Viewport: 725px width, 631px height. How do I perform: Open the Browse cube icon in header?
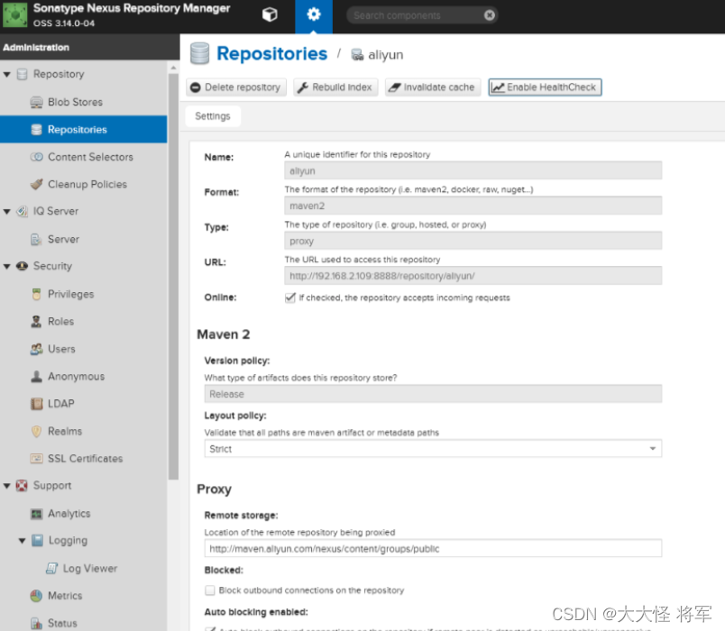[270, 14]
